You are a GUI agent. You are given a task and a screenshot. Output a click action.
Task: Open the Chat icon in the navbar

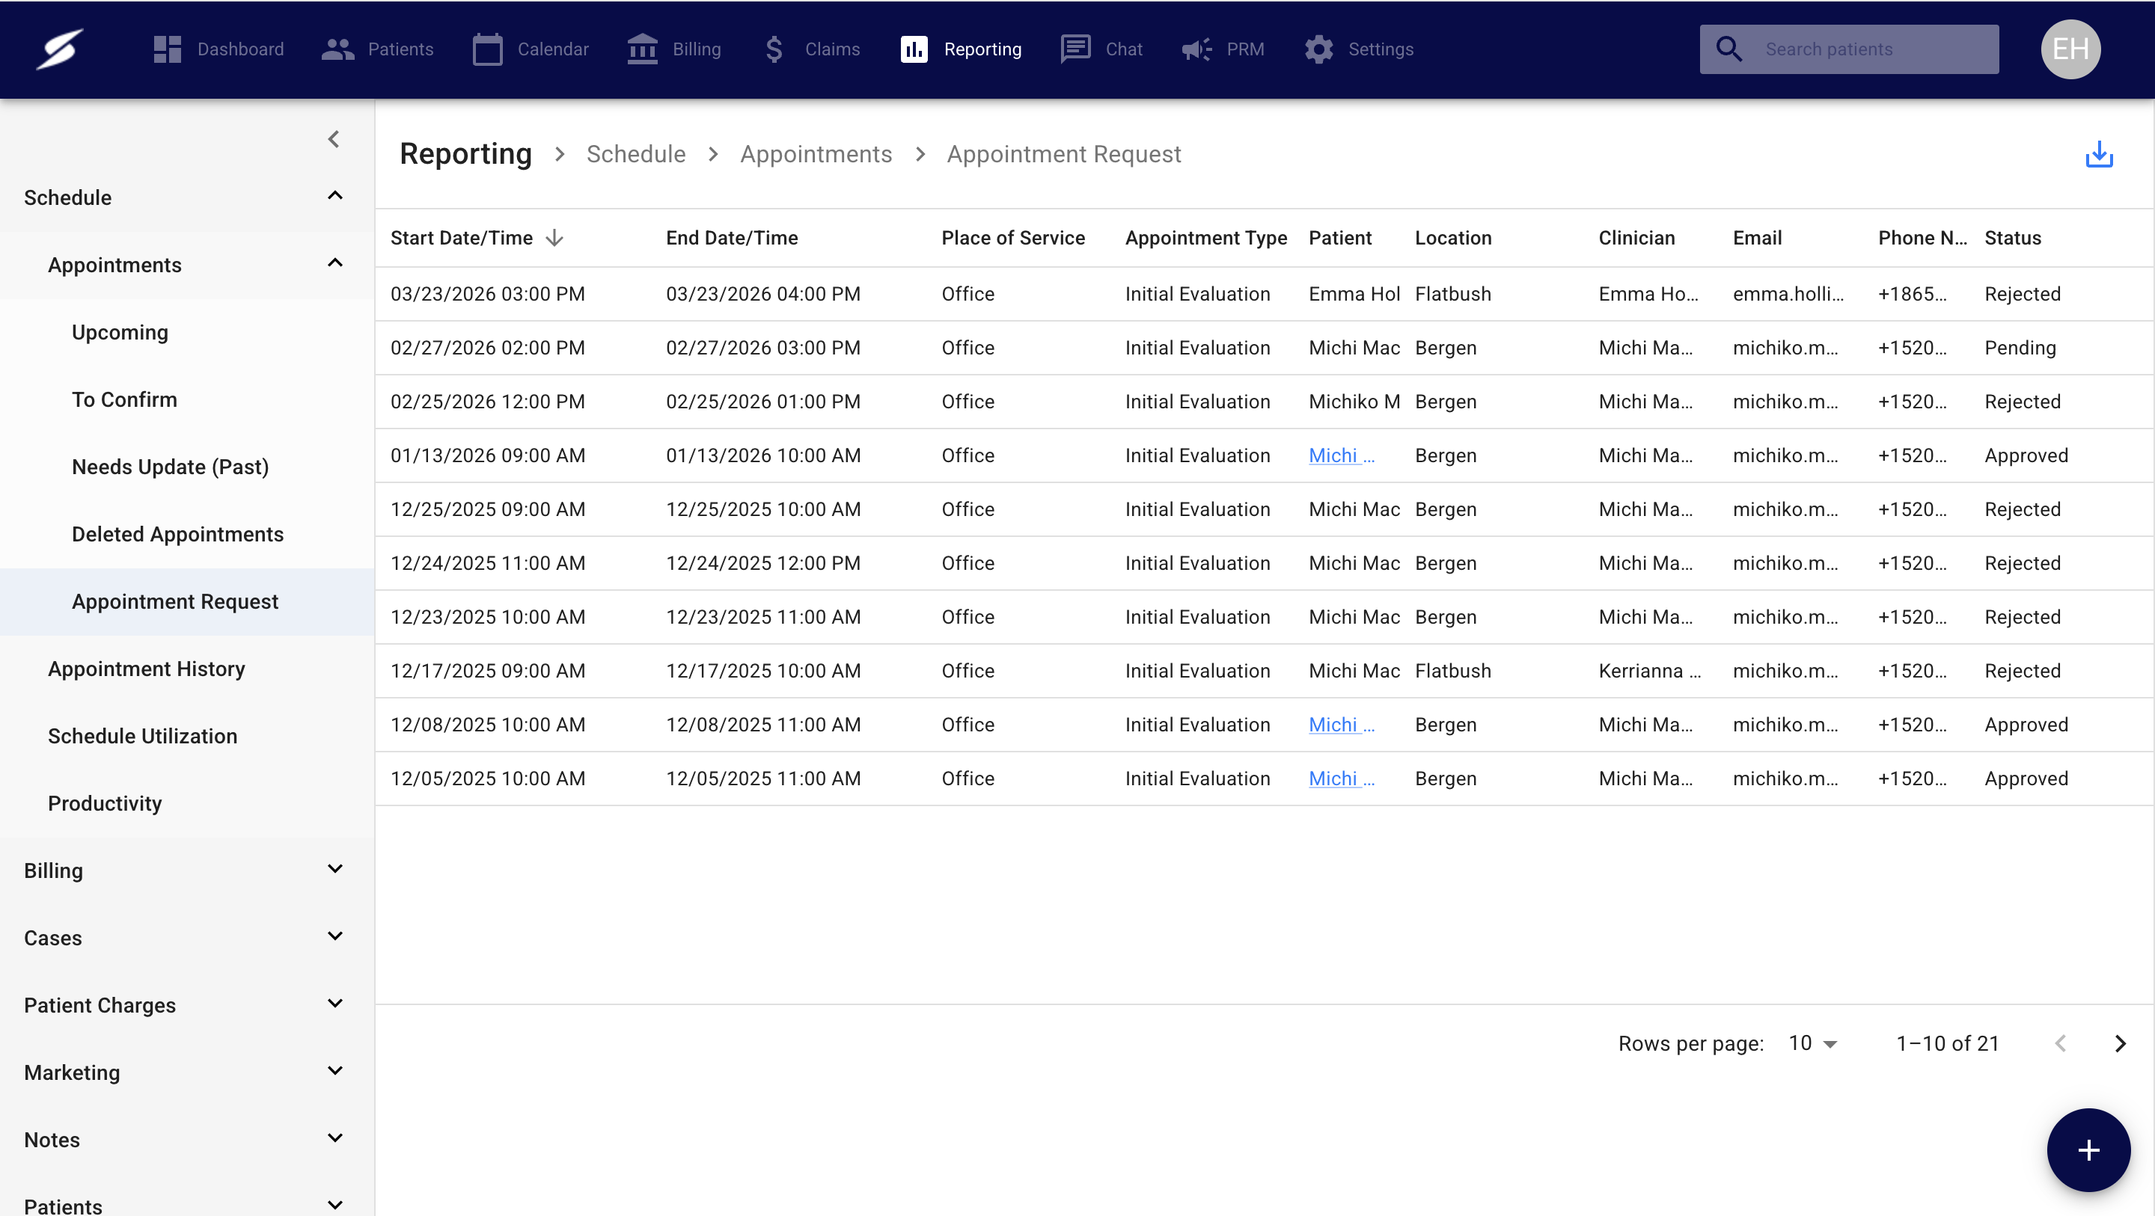click(x=1075, y=49)
